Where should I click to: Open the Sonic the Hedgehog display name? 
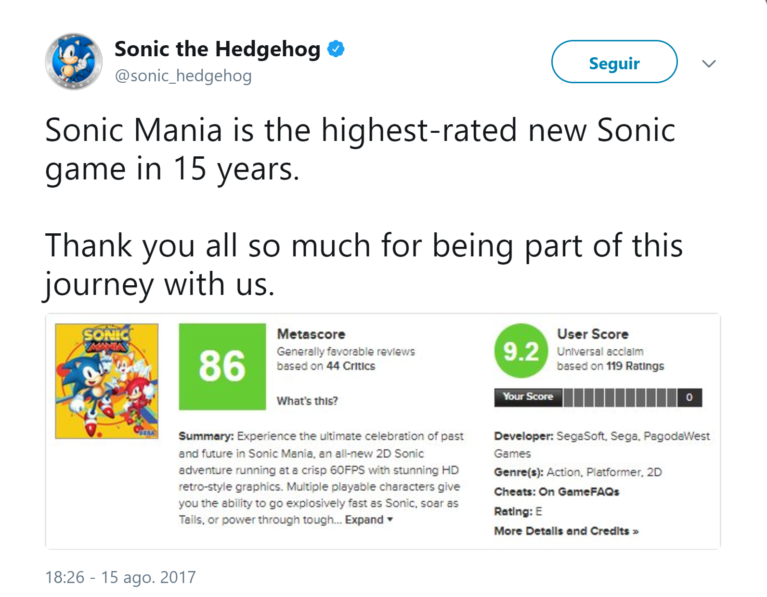[x=218, y=49]
